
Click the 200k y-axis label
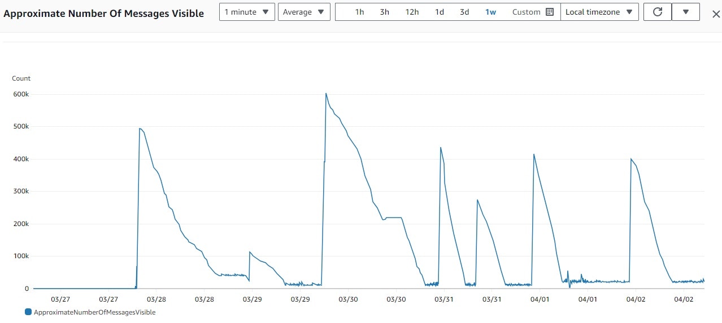coord(21,224)
